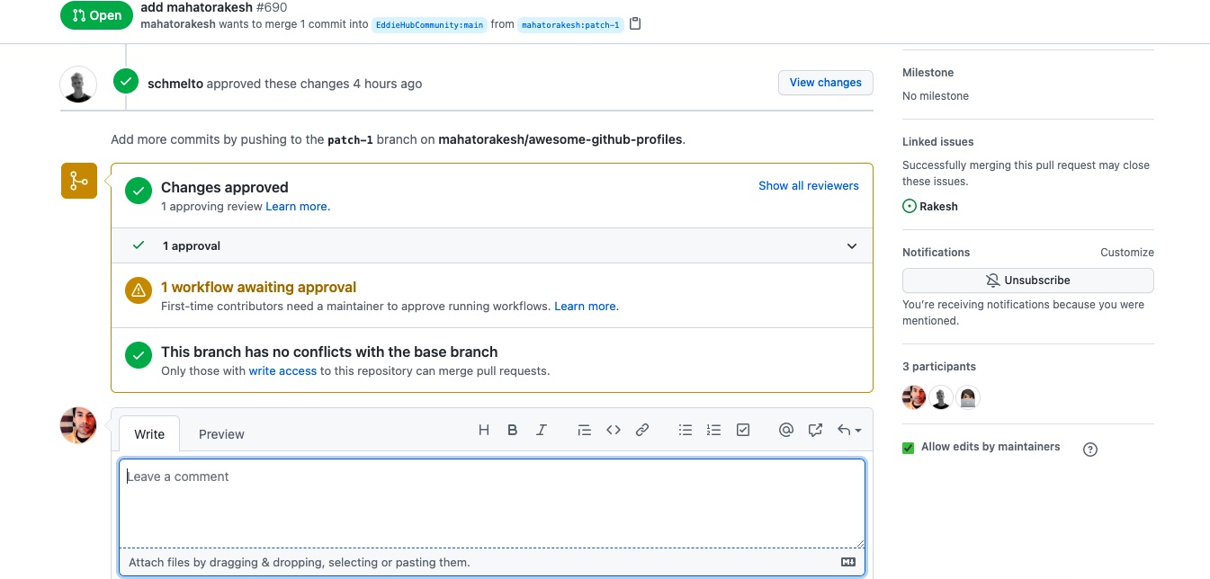Insert a code snippet

614,431
